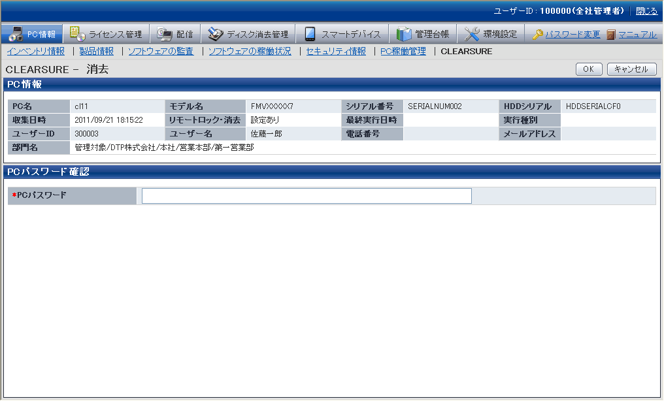664x401 pixels.
Task: Open the マニュアル link
Action: [637, 34]
